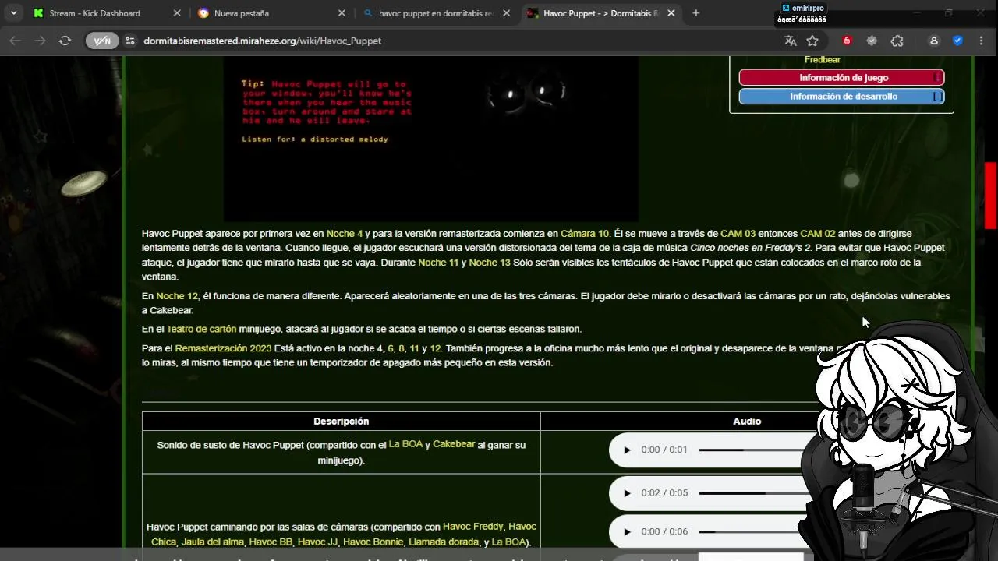Follow the CAM 02 link
Viewport: 998px width, 561px height.
point(817,234)
